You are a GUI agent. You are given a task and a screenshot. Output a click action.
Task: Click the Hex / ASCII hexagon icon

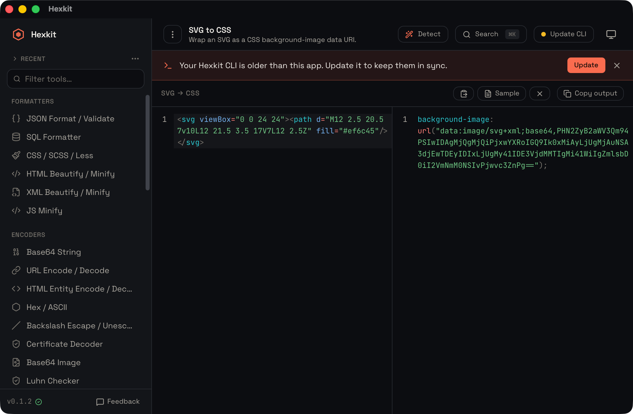16,307
